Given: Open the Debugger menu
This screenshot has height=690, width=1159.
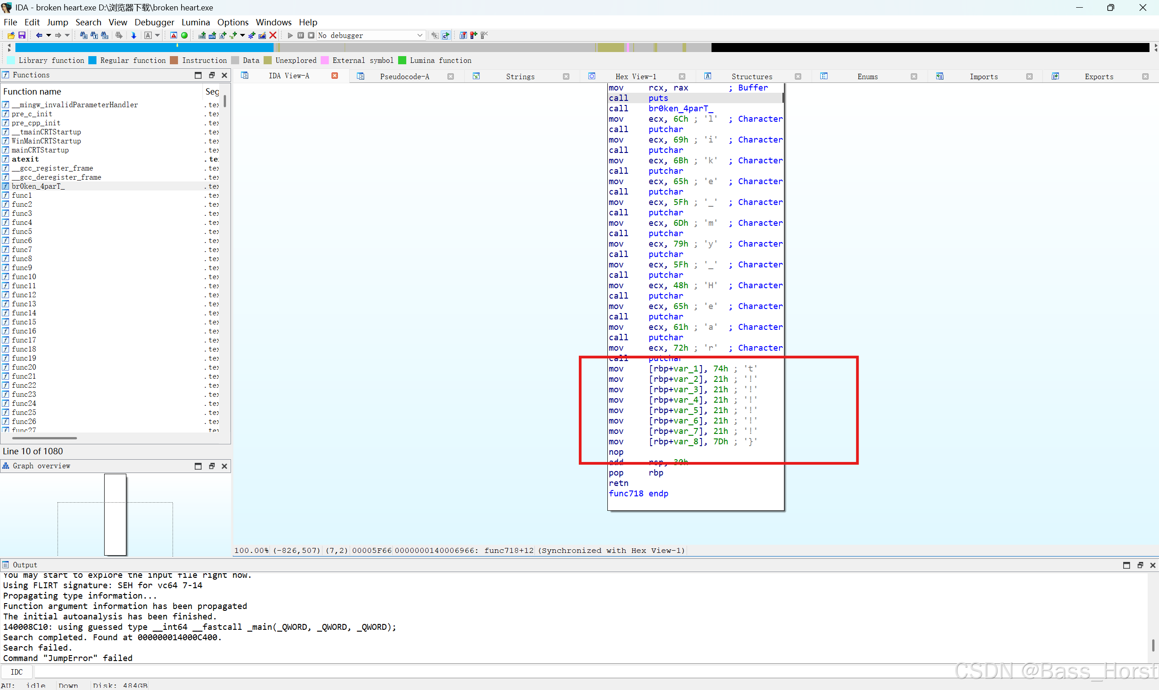Looking at the screenshot, I should coord(154,22).
